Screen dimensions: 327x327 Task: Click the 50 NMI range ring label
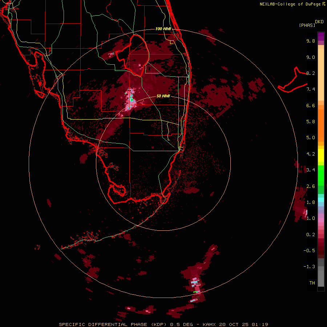[163, 96]
